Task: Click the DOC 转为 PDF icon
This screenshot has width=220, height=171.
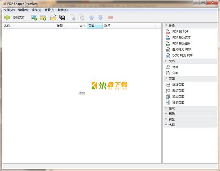Action: click(168, 56)
